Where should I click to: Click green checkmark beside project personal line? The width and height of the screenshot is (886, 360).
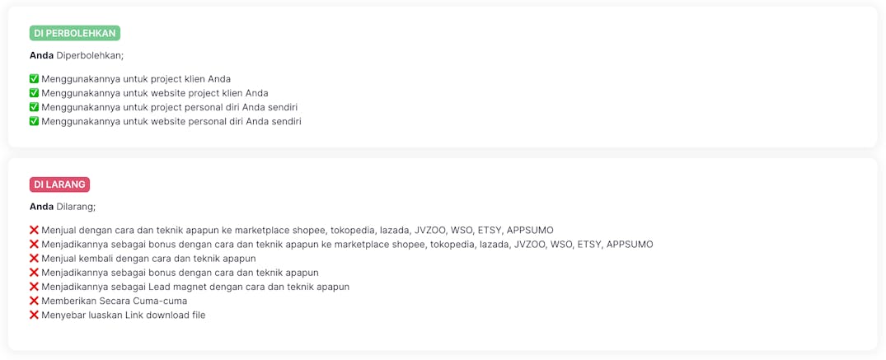tap(35, 107)
